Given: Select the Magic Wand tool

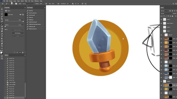Looking at the screenshot, I should click(x=2, y=16).
